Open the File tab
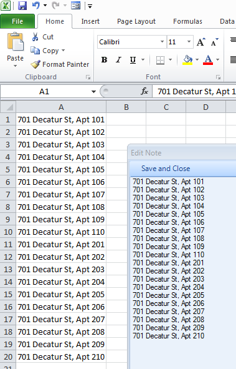This screenshot has width=236, height=369. click(17, 21)
